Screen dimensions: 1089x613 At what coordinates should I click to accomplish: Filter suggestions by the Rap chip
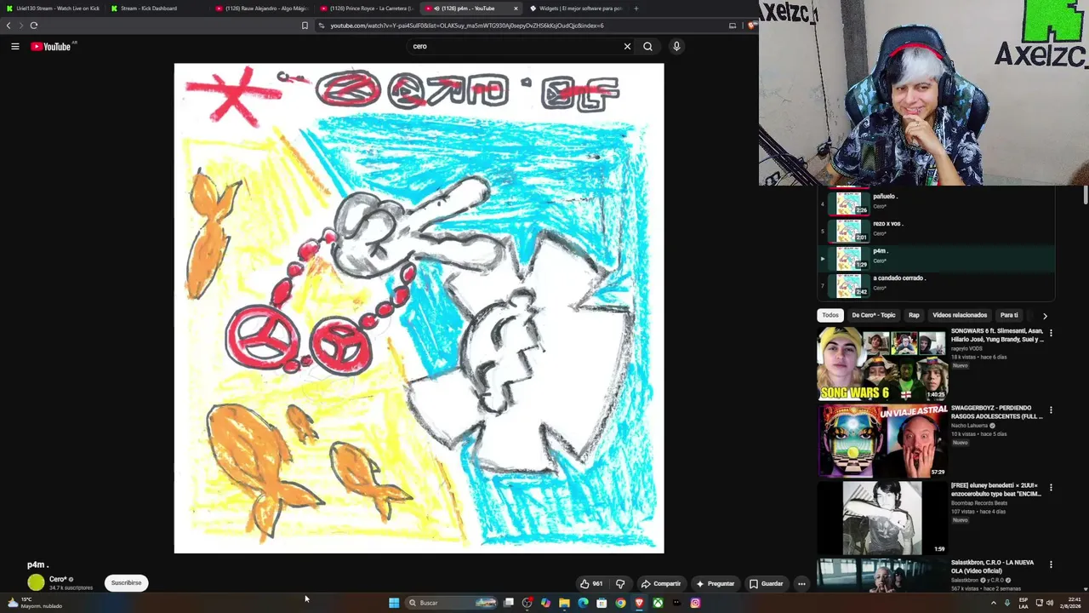tap(914, 315)
